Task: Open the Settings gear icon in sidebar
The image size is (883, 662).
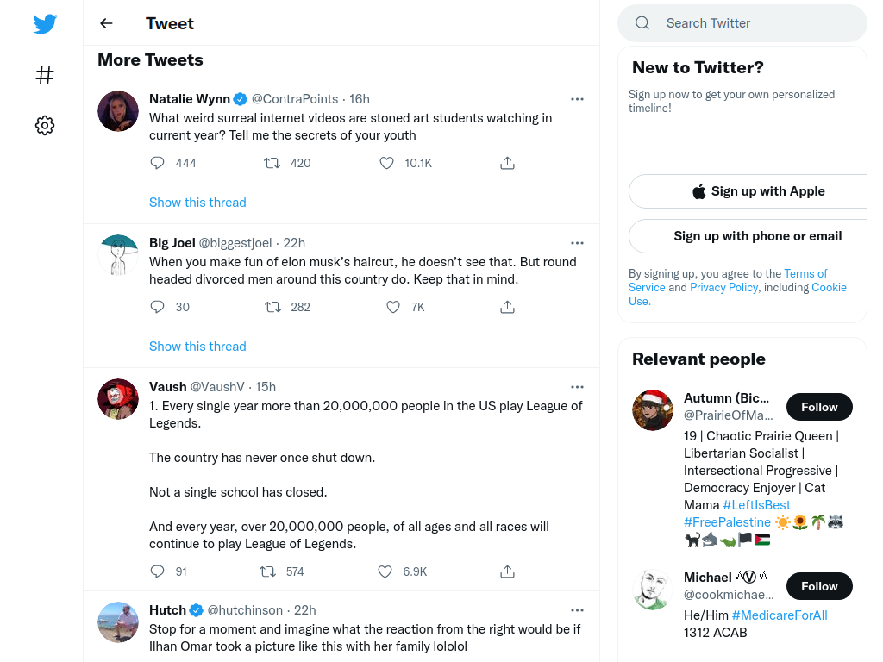Action: [x=45, y=126]
